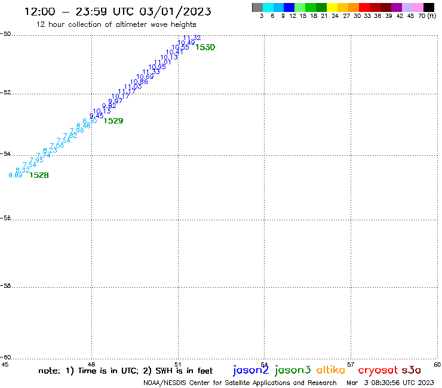Click the gray 0–3 ft legend swatch
The height and width of the screenshot is (388, 442).
click(257, 7)
